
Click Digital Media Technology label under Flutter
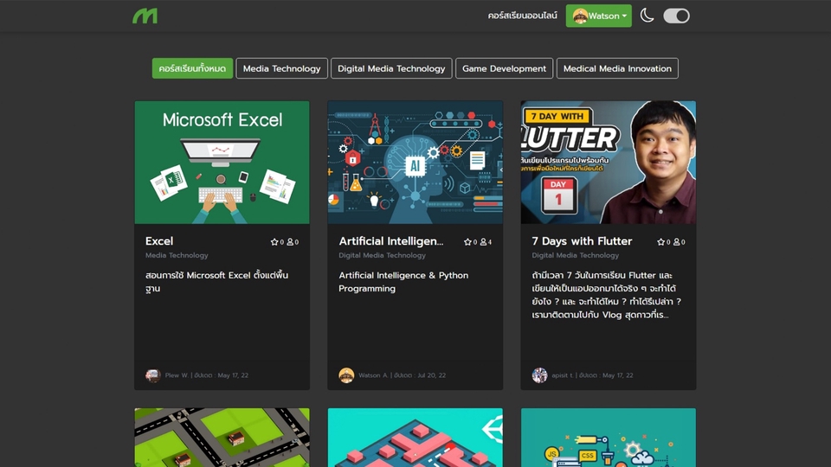575,255
